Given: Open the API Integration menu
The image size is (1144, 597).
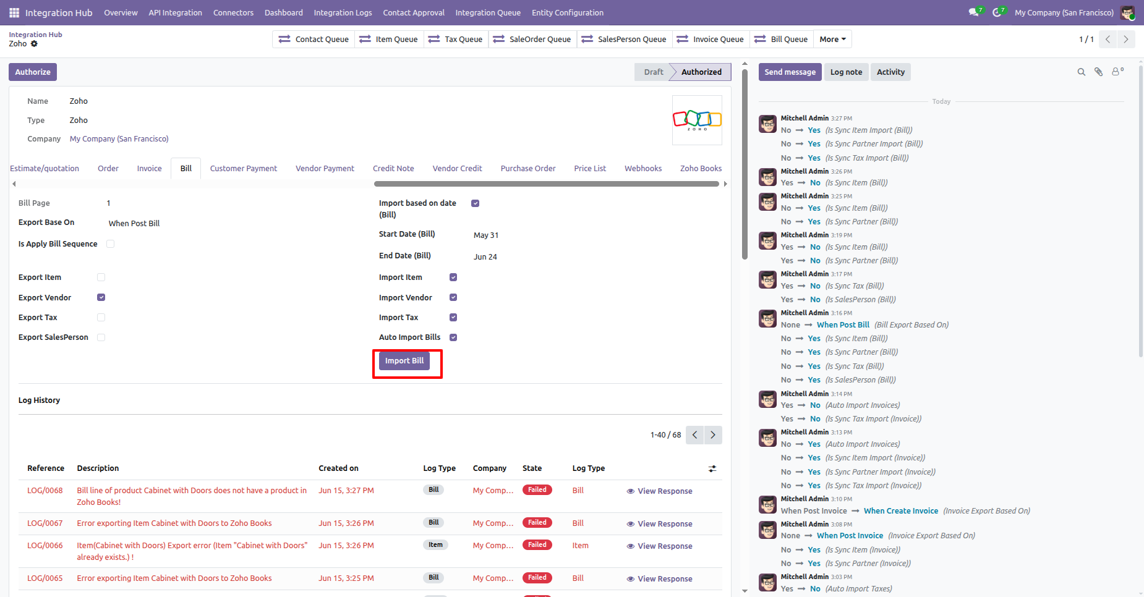Looking at the screenshot, I should [x=175, y=12].
